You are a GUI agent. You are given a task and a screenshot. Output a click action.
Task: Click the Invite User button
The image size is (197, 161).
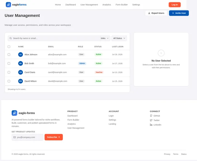coord(179,13)
